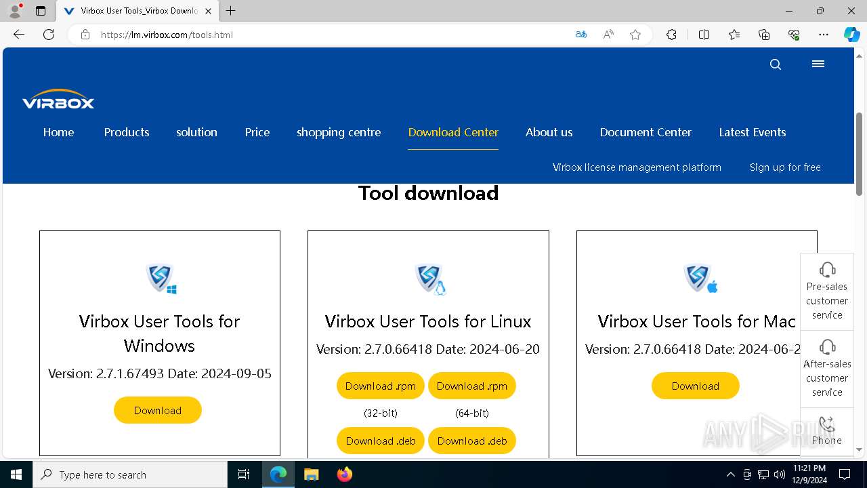Go back with browser back arrow
Screen dimensions: 867x488
(x=19, y=35)
